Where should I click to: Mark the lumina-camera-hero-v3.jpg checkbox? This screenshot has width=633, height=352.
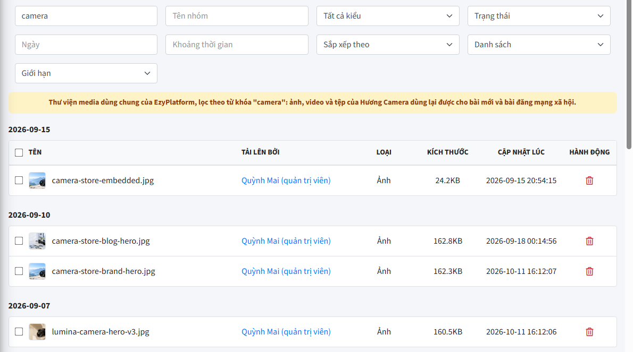(19, 332)
